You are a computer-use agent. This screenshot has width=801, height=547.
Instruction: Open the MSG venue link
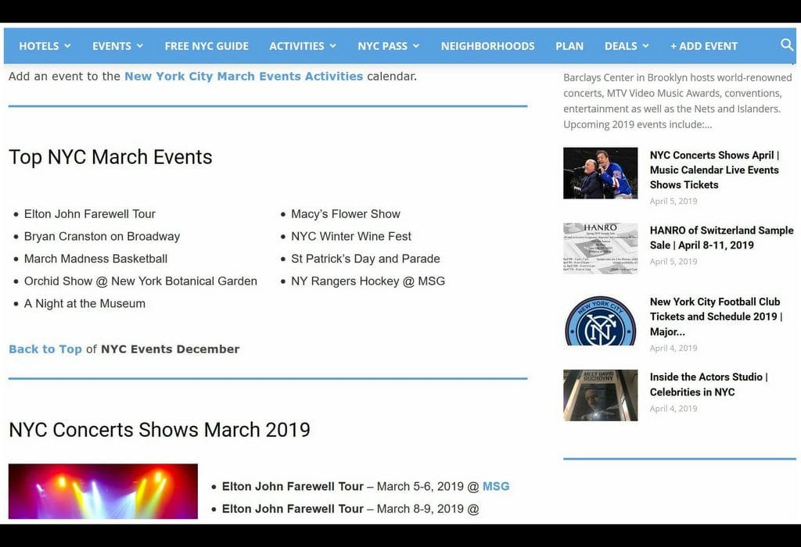(x=496, y=486)
